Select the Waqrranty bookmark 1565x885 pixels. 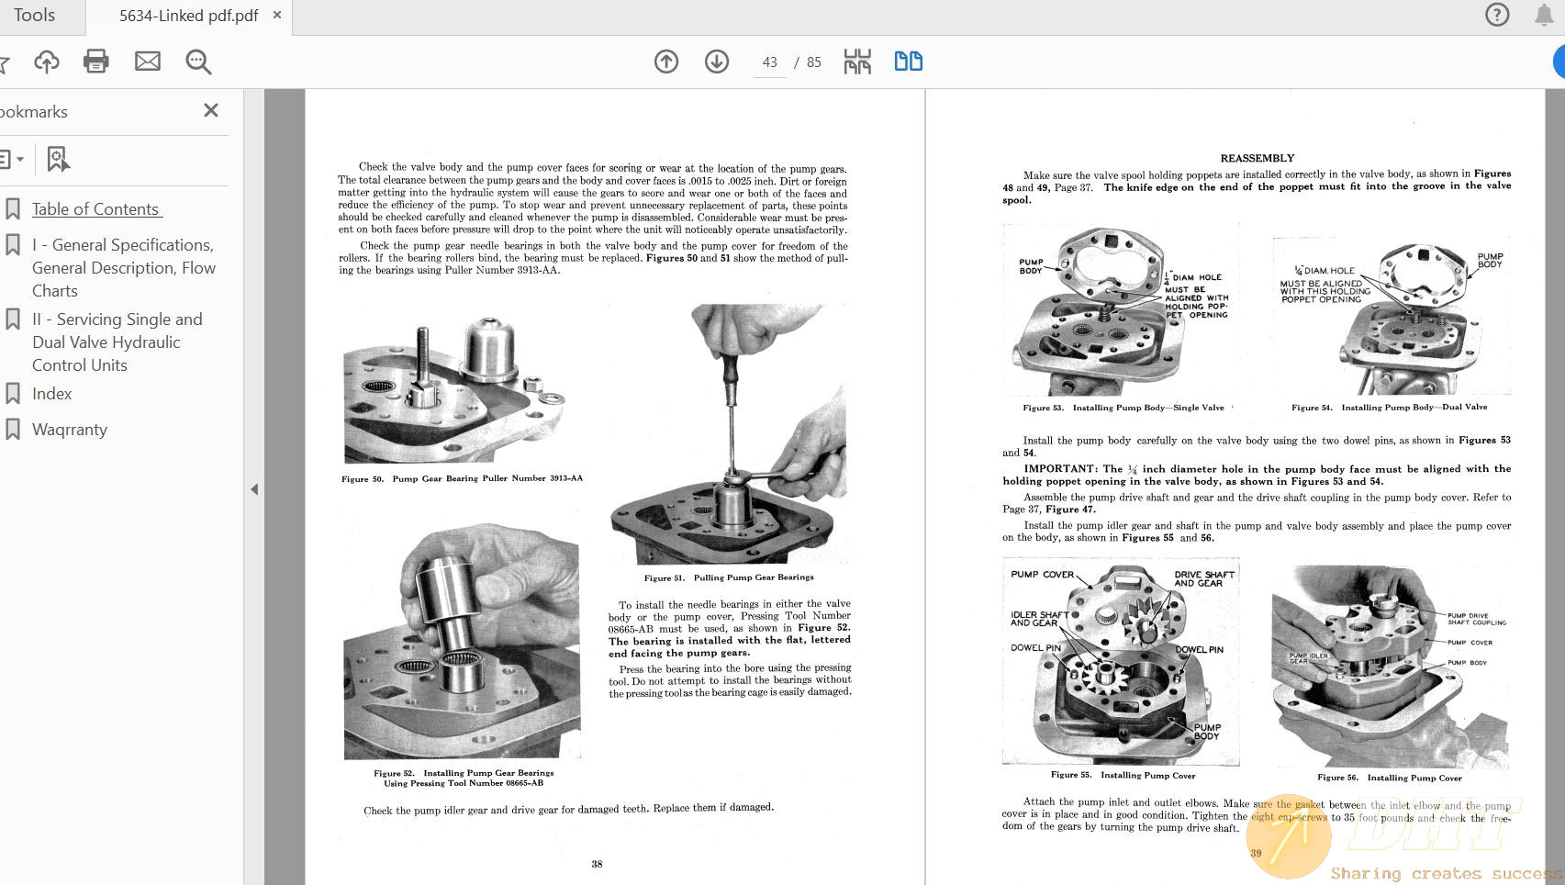pyautogui.click(x=70, y=430)
